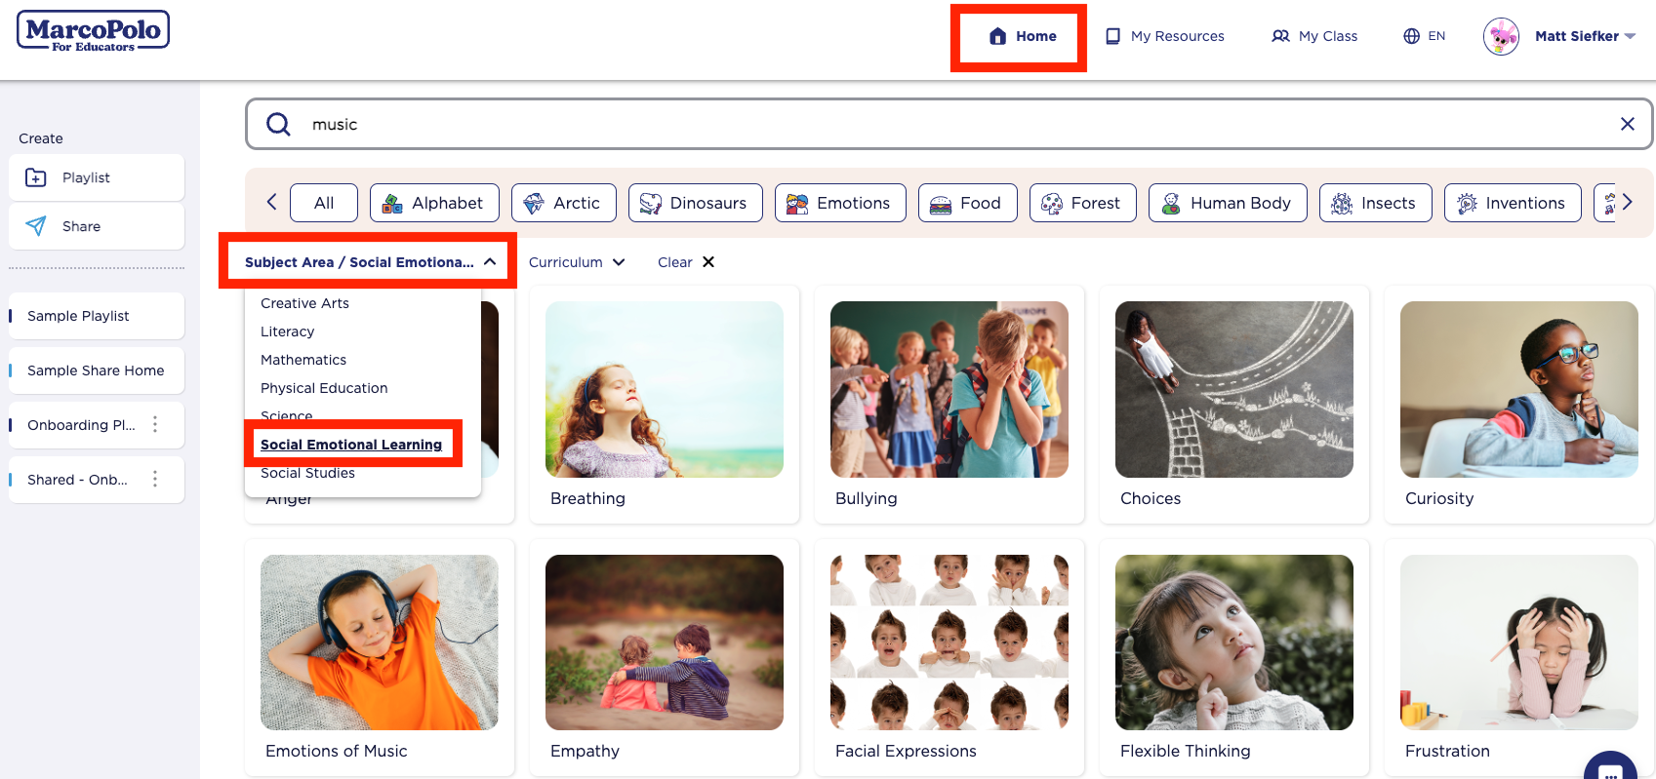The image size is (1656, 779).
Task: Open the Bullying card thumbnail
Action: click(949, 389)
